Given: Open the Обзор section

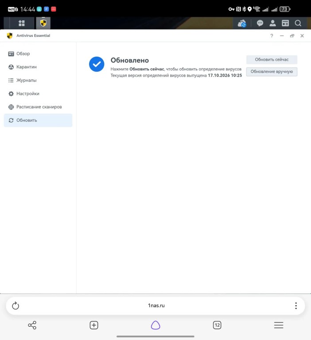Looking at the screenshot, I should tap(38, 54).
